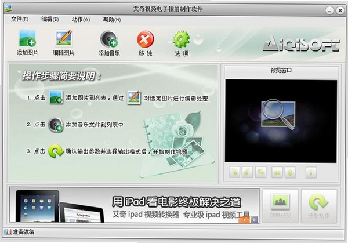Click the rotate 180 icon under the preview

260,172
